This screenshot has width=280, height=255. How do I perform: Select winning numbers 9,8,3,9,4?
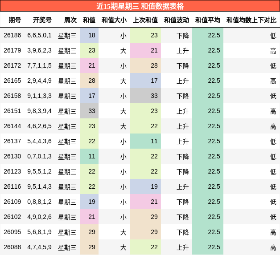40,111
